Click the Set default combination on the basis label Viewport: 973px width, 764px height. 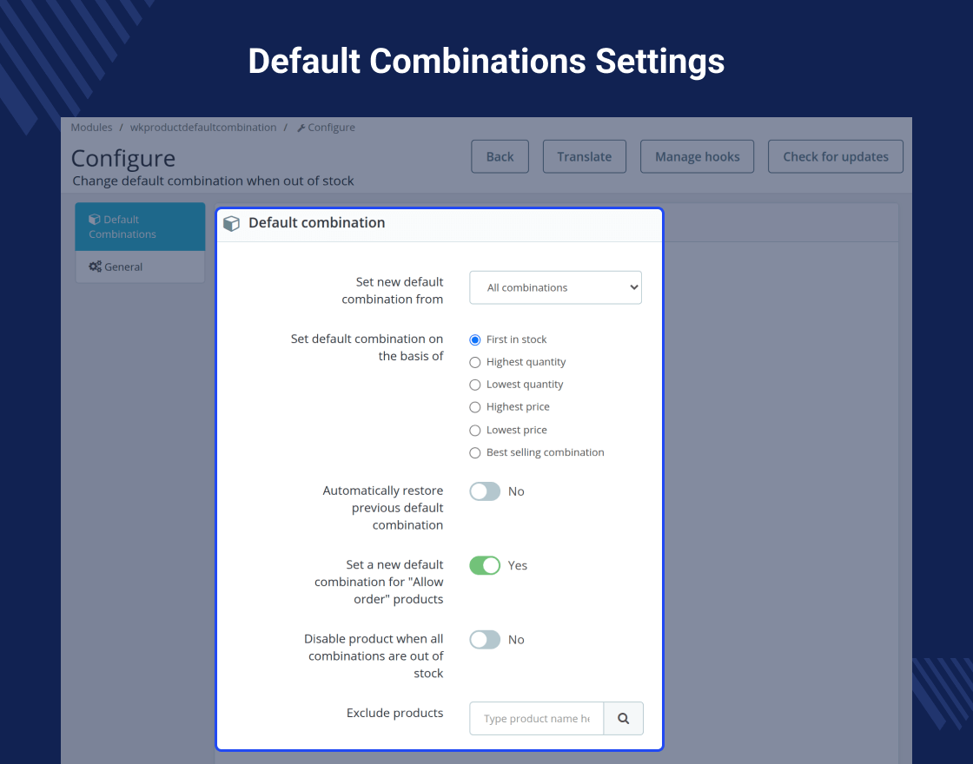(367, 347)
